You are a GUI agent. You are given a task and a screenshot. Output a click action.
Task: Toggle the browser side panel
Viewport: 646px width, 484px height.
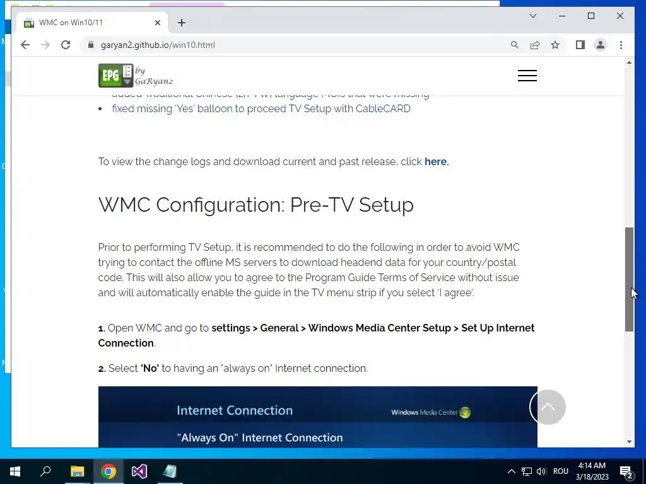click(580, 45)
